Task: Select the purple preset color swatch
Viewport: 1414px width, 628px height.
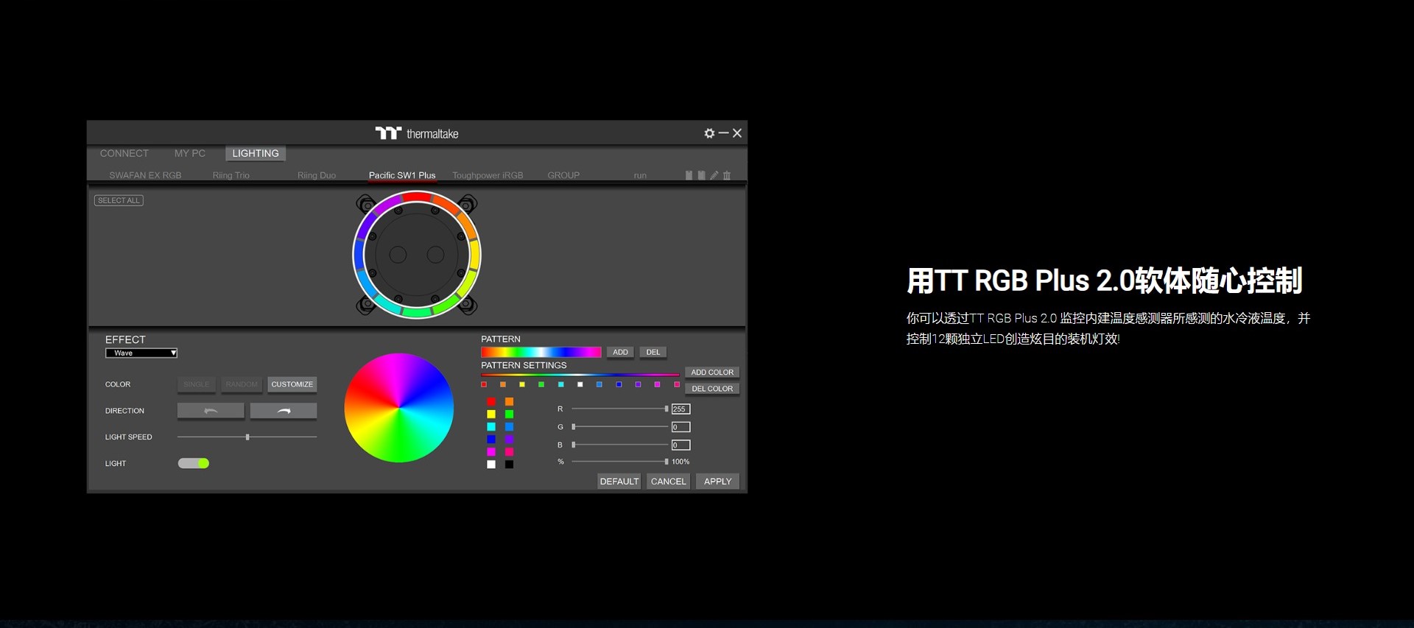Action: point(509,440)
